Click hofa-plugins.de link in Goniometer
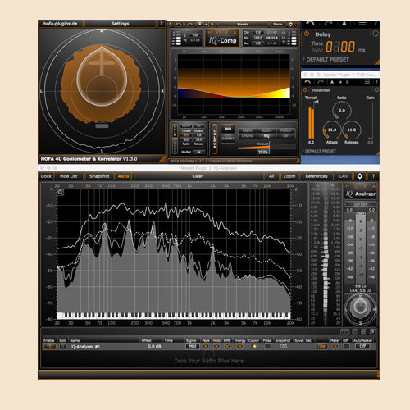Viewport: 410px width, 410px height. click(61, 24)
